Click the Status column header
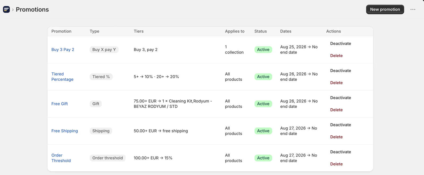 pyautogui.click(x=260, y=31)
